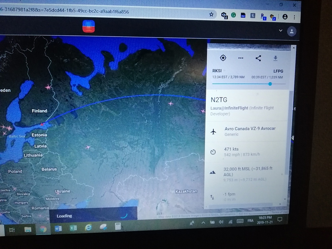Click the Loading status bar
The height and width of the screenshot is (249, 332).
(x=93, y=214)
